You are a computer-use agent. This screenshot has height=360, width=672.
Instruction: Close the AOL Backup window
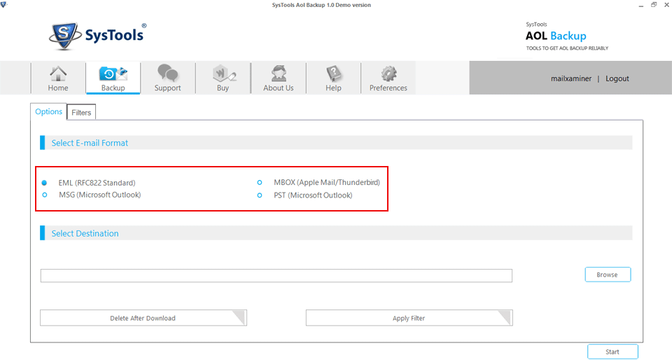coord(667,5)
